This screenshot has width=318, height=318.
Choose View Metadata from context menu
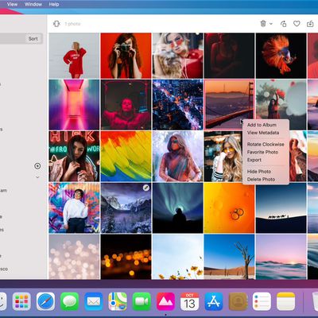coord(263,133)
